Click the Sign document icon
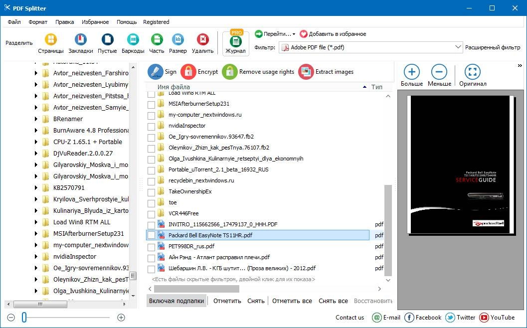Screen dimensions: 527x328 pos(155,72)
